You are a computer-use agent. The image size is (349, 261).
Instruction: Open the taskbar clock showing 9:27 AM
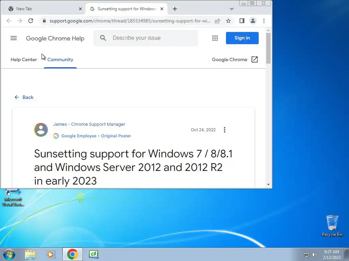coord(332,255)
